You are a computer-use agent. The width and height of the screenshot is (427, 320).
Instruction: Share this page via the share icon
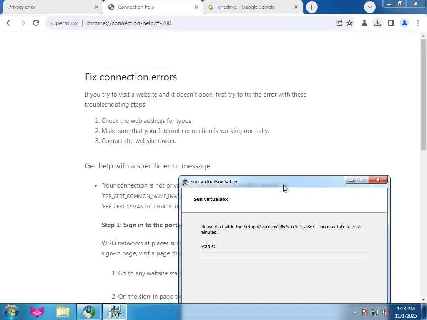point(339,23)
